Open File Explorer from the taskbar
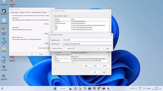The height and width of the screenshot is (91, 163). pyautogui.click(x=80, y=88)
